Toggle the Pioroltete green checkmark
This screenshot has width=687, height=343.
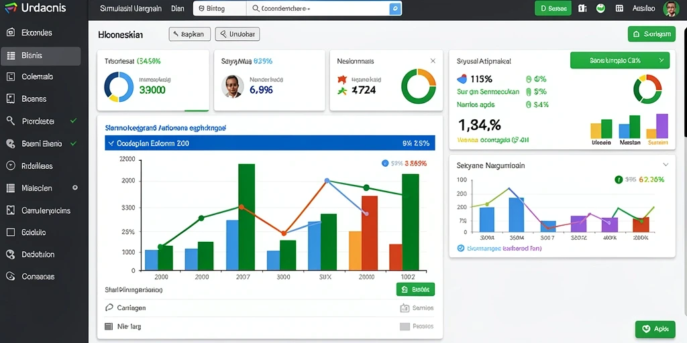pyautogui.click(x=73, y=121)
